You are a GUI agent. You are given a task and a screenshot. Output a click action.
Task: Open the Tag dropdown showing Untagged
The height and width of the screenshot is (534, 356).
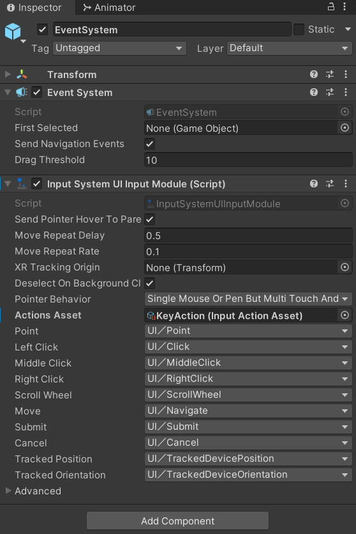click(x=119, y=49)
